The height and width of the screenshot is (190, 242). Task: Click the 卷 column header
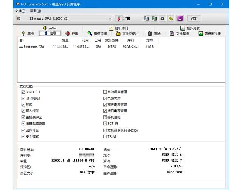click(34, 40)
